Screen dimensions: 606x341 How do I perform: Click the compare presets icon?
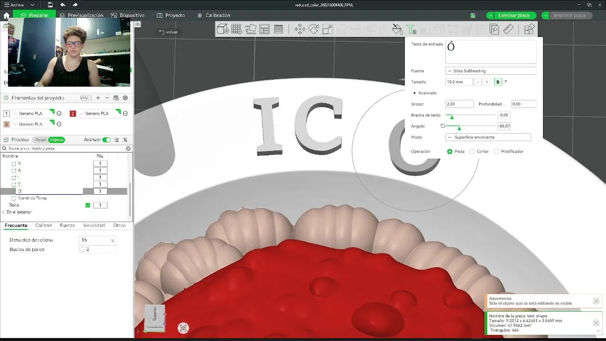coord(125,140)
